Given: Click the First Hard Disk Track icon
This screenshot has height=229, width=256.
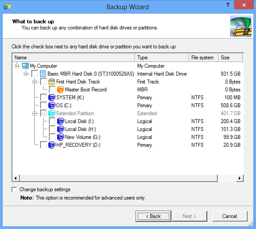Looking at the screenshot, I should click(51, 82).
